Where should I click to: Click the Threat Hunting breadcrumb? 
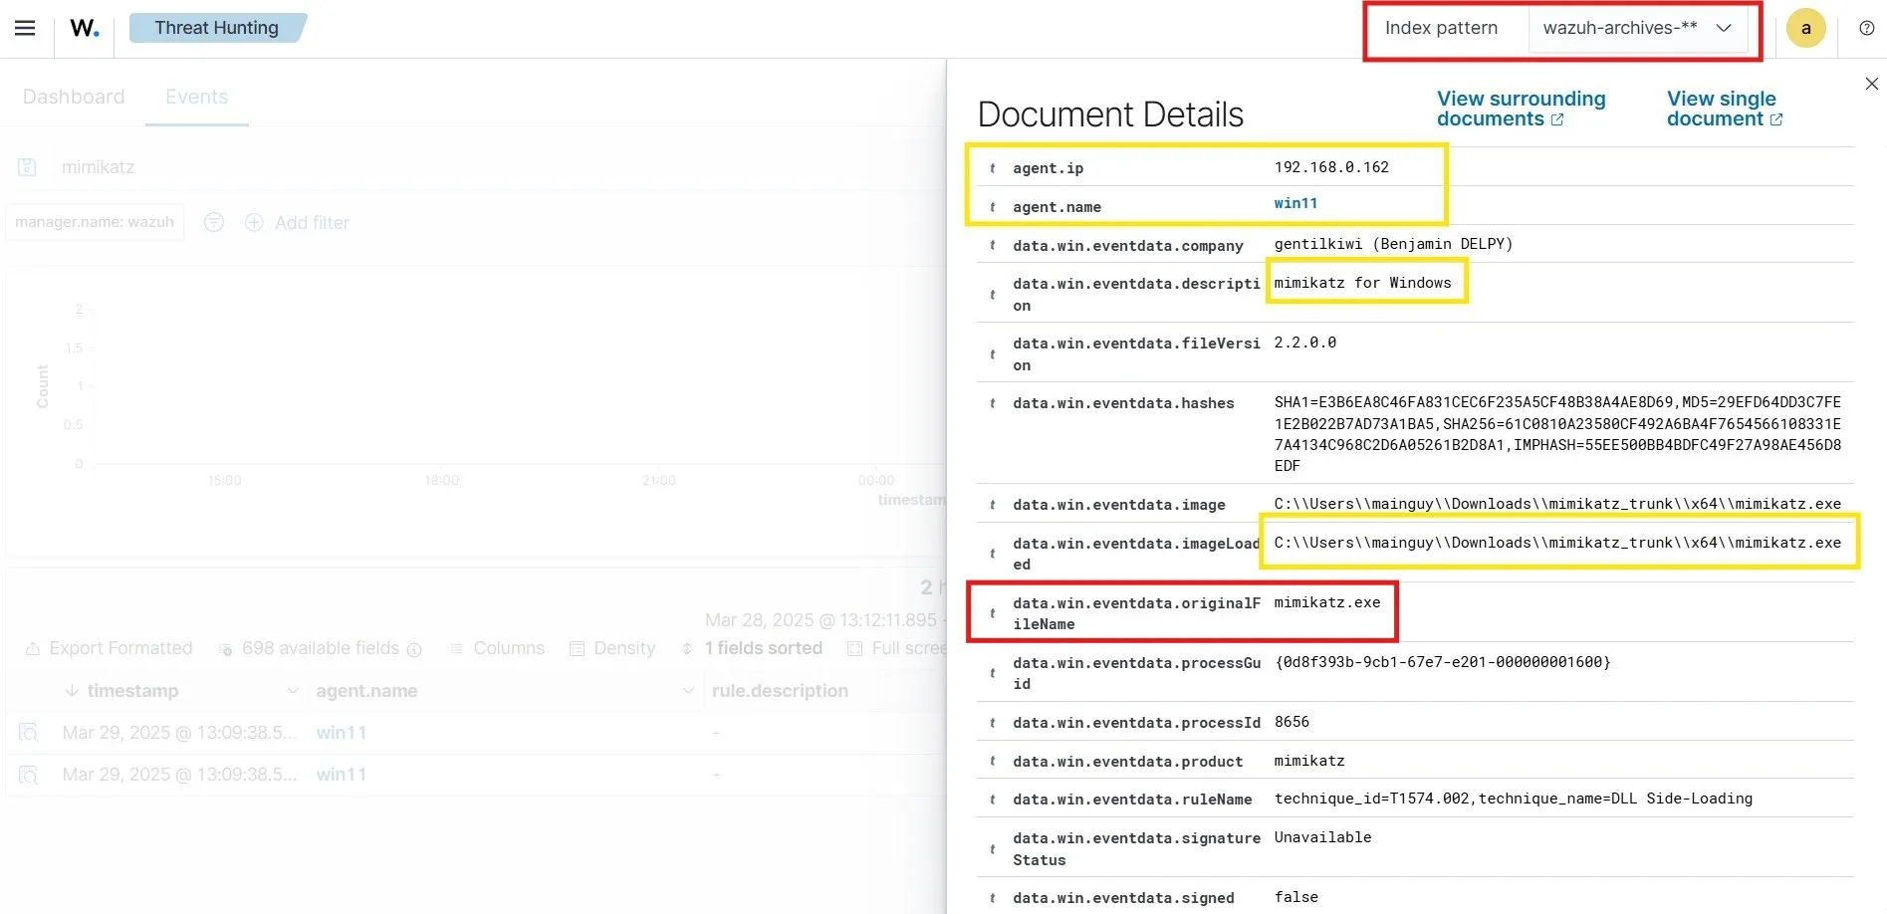coord(216,28)
